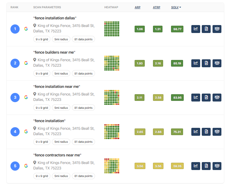This screenshot has height=190, width=229.
Task: Click "81 data points" tag in rank 5 row
Action: tap(83, 176)
